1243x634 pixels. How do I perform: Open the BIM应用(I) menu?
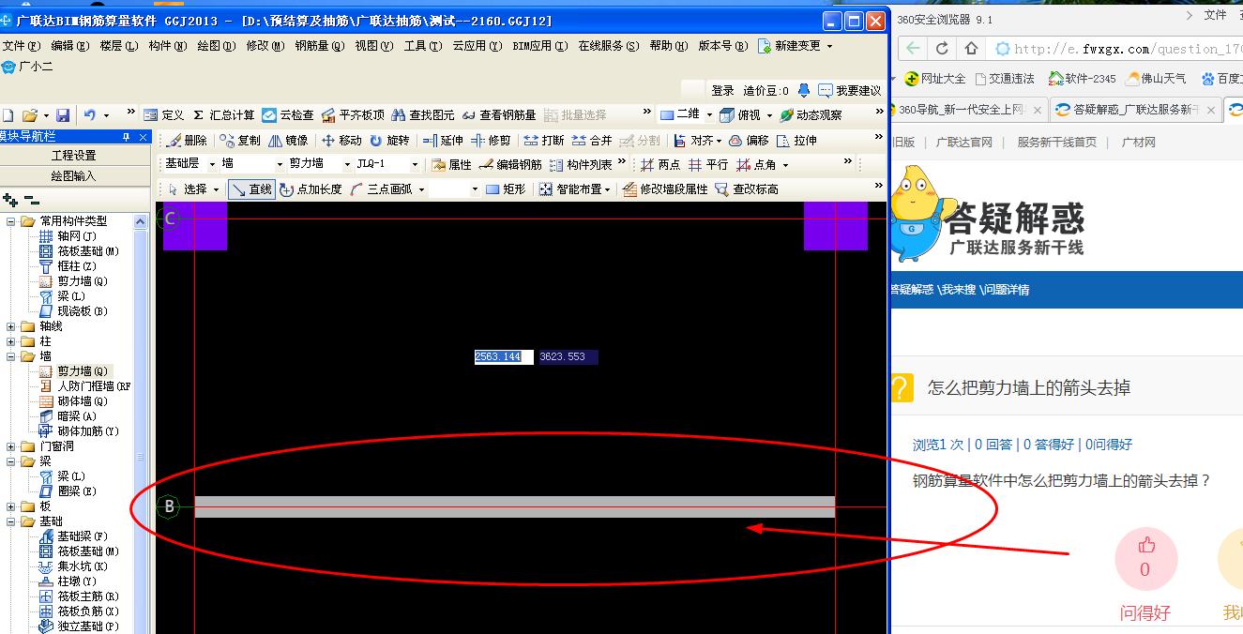coord(539,46)
